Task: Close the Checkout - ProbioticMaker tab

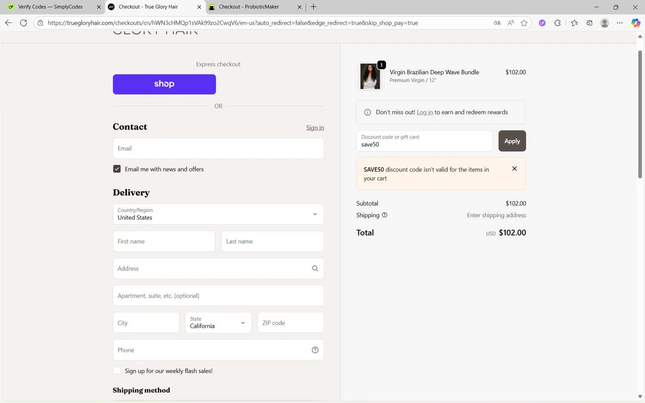Action: [x=300, y=7]
